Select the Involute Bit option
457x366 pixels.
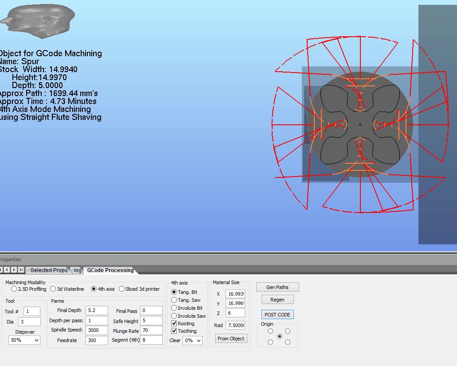[174, 308]
